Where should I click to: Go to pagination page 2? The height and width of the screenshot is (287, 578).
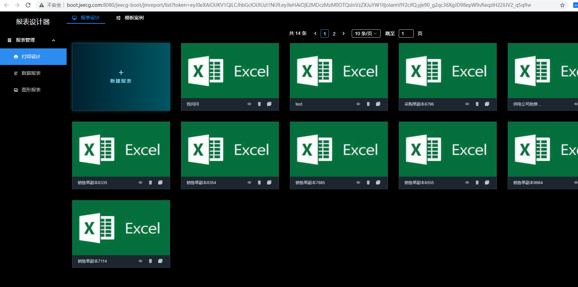[x=334, y=34]
